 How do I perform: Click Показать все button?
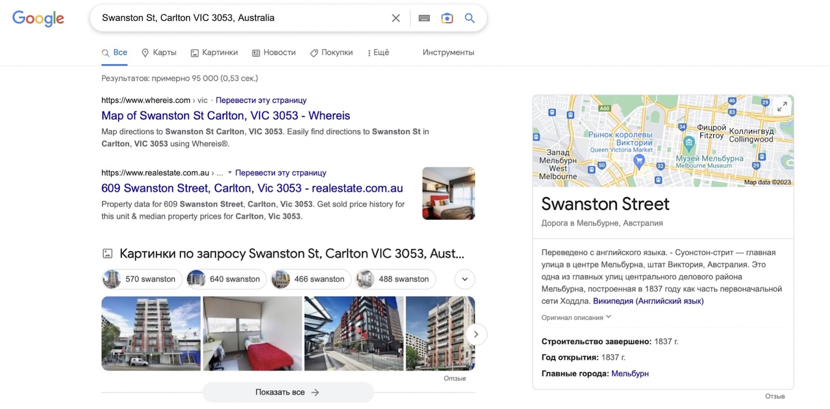[x=288, y=392]
